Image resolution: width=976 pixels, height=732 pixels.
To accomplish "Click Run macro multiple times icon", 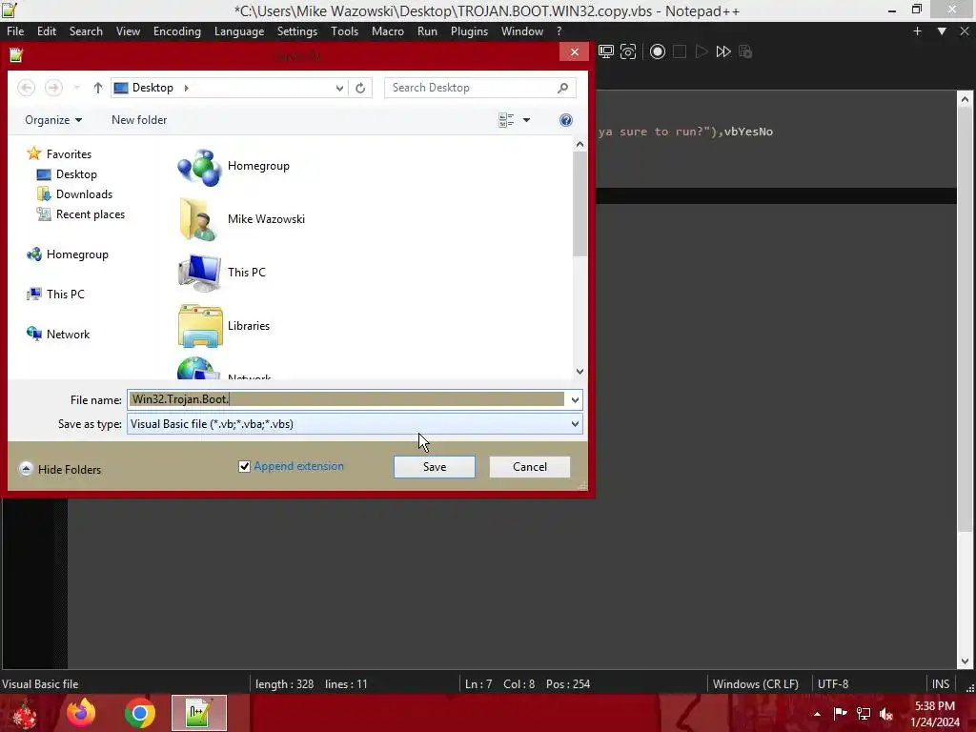I will [x=723, y=51].
